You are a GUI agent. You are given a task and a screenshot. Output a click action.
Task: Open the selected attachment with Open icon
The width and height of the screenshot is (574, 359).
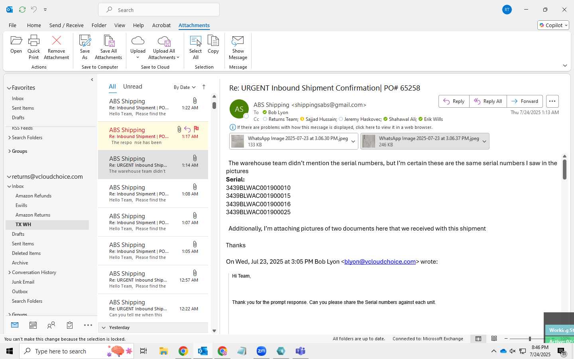(x=16, y=44)
